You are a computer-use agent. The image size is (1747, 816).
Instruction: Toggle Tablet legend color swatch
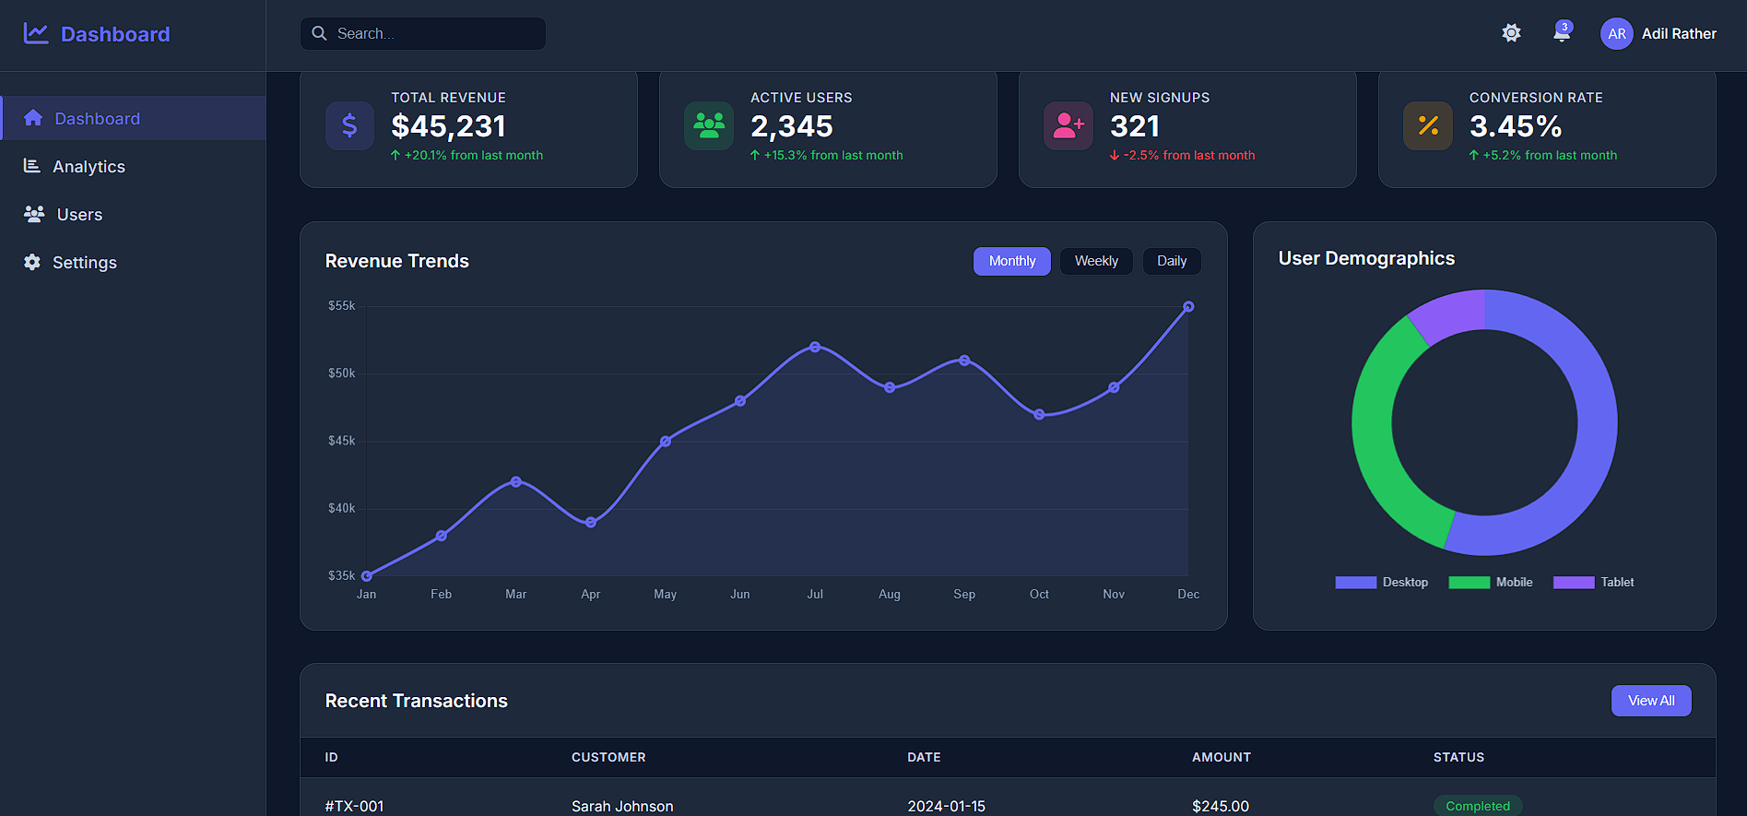1574,582
